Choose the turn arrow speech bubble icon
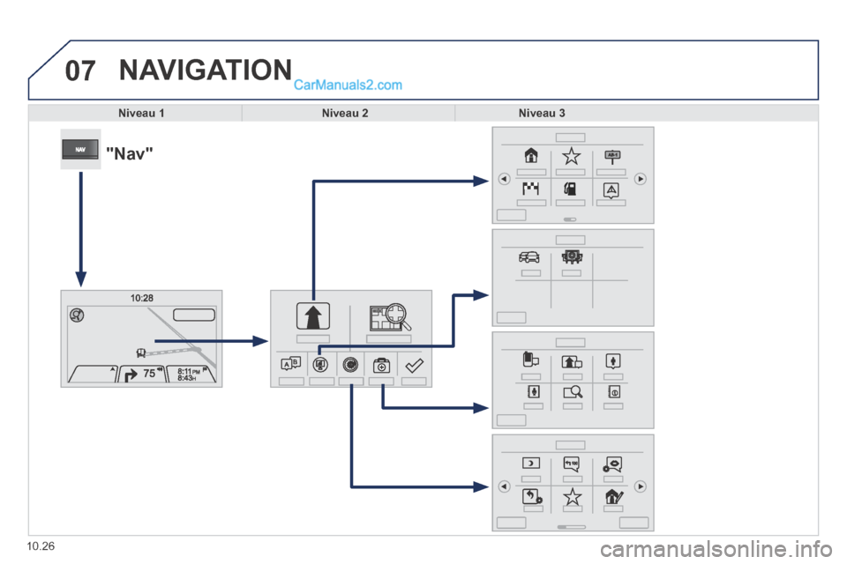 [572, 464]
